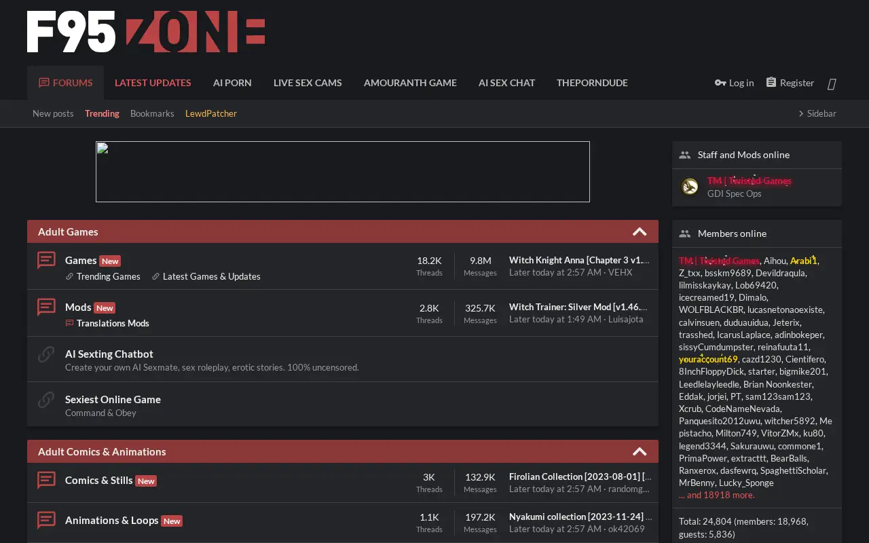Click the Sexiest Online Game link icon

(x=46, y=399)
